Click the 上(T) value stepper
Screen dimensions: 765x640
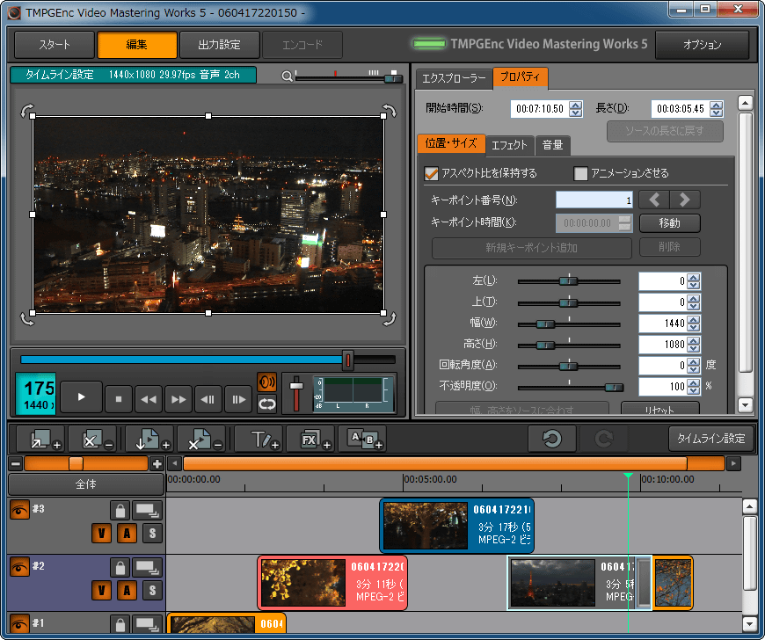pyautogui.click(x=693, y=302)
